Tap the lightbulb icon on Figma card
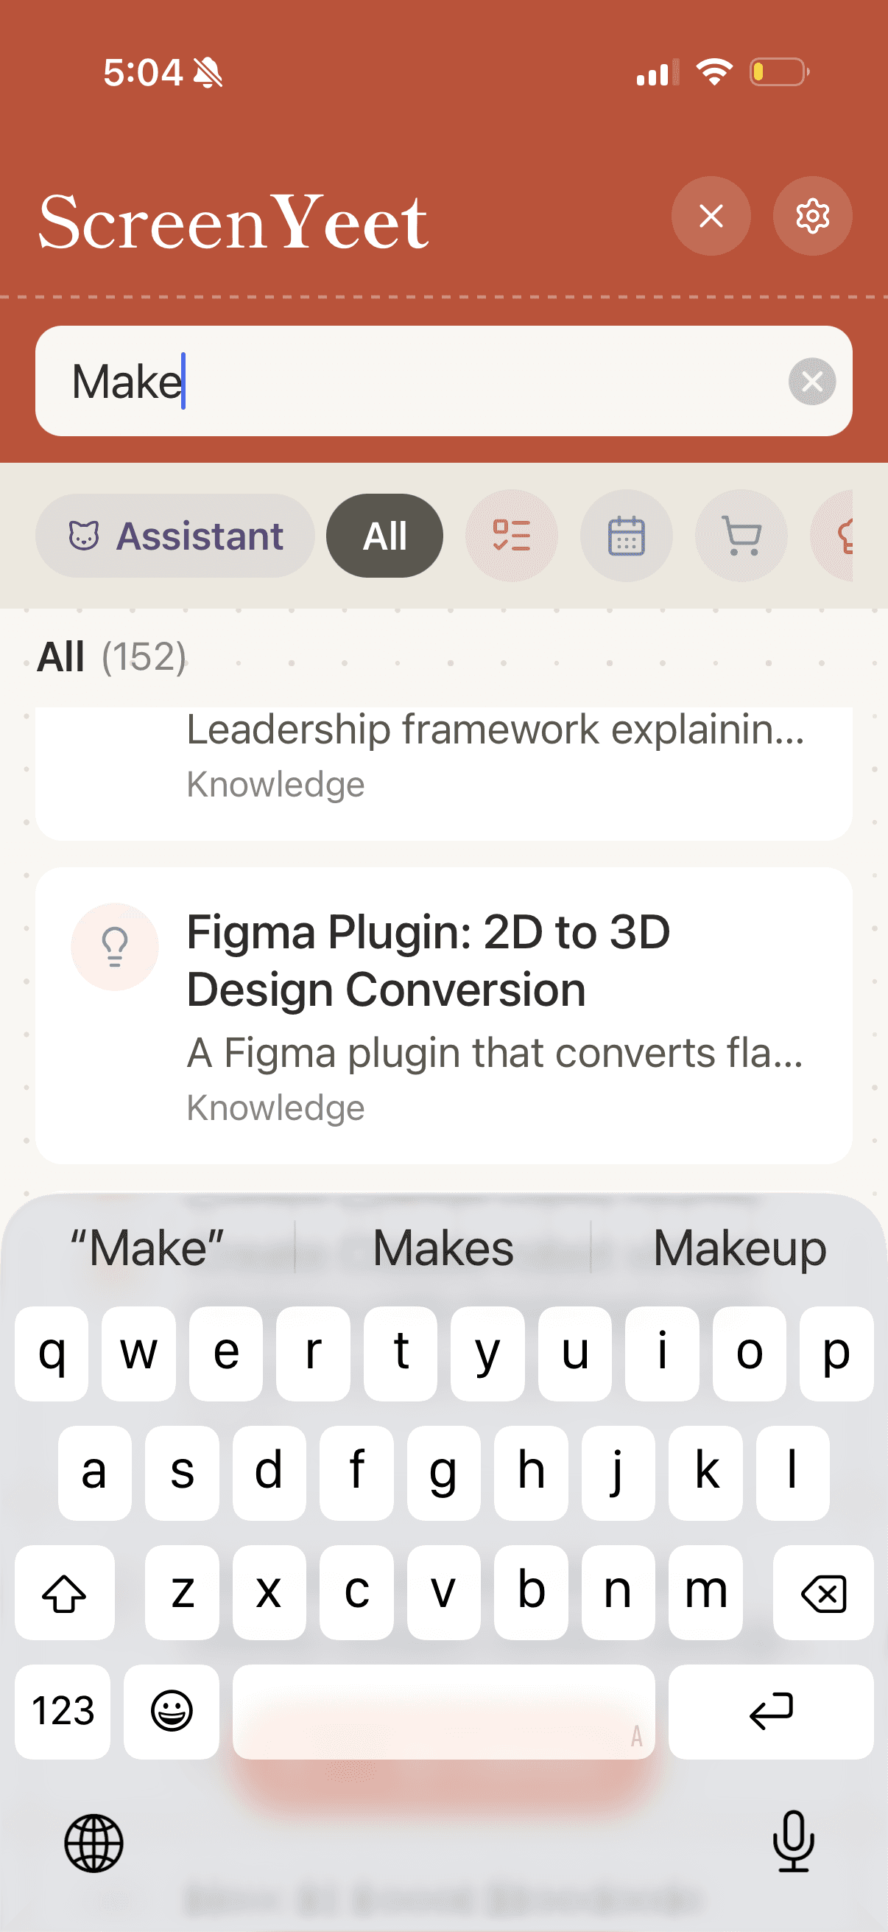This screenshot has width=888, height=1932. (115, 948)
